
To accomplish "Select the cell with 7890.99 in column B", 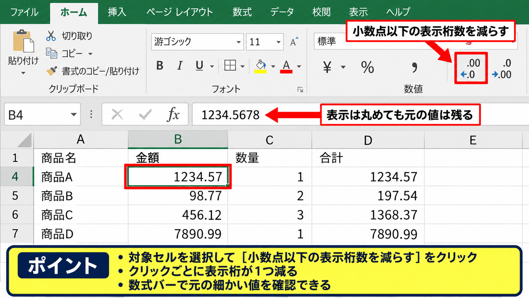I will (x=178, y=234).
